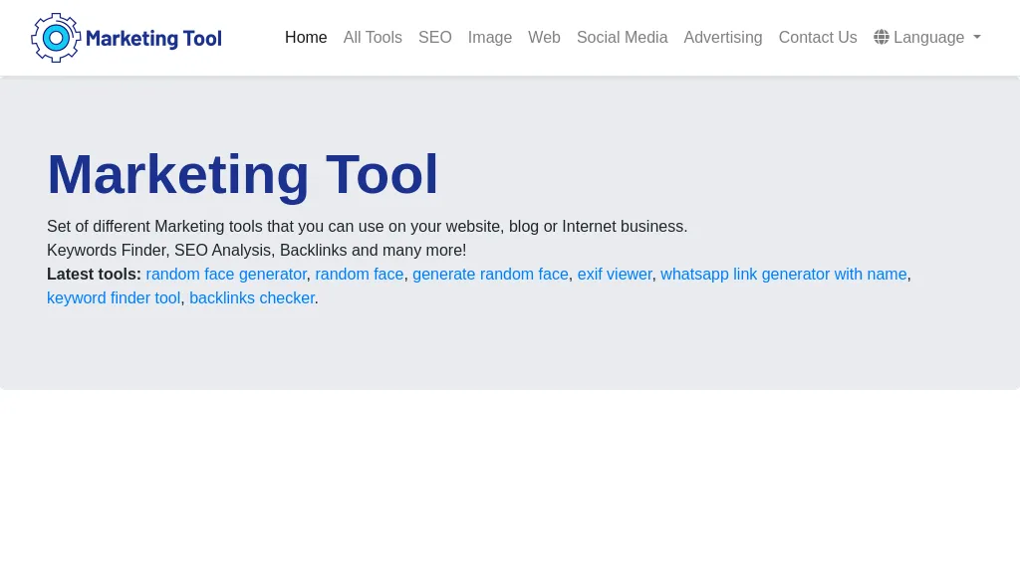Viewport: 1020px width, 573px height.
Task: Click the globe icon beside Language
Action: coord(882,37)
